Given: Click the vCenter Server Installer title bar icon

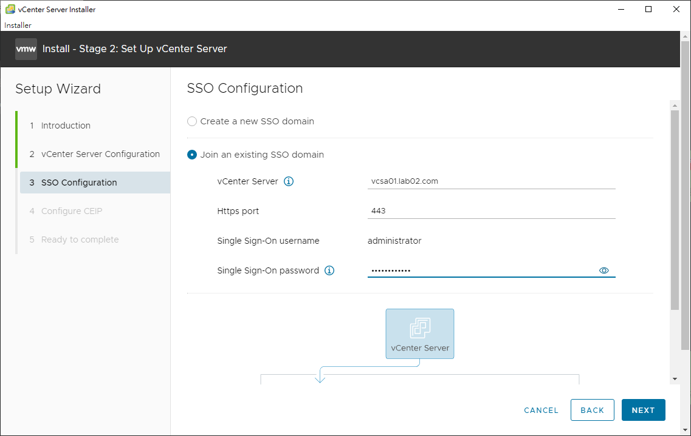Looking at the screenshot, I should (x=10, y=9).
